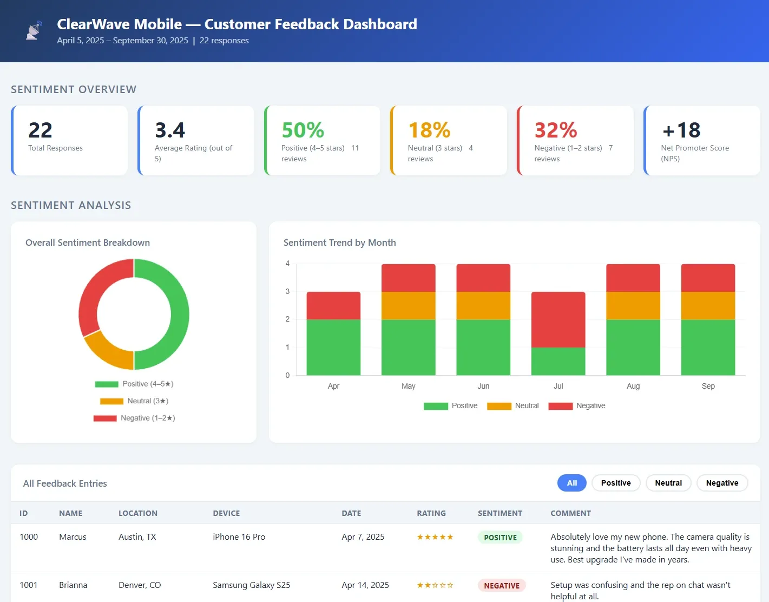The image size is (769, 602).
Task: Click the green positive donut segment
Action: coord(180,315)
